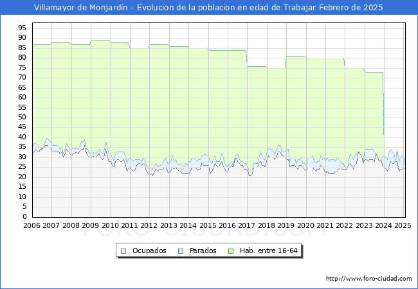
Task: Click the 75 y-axis value
Action: point(22,67)
